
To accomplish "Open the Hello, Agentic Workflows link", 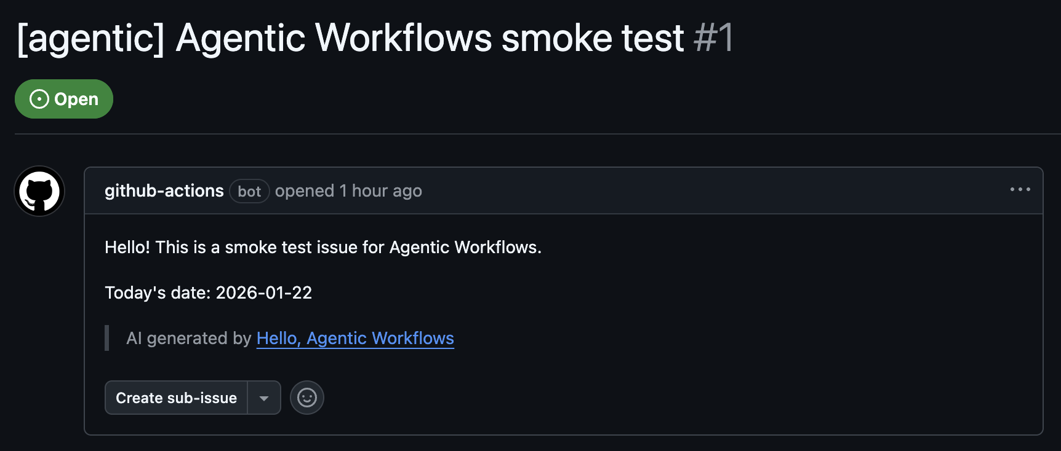I will click(x=355, y=339).
